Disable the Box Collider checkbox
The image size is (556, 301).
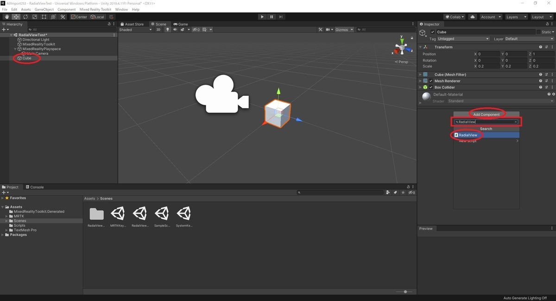click(x=431, y=87)
